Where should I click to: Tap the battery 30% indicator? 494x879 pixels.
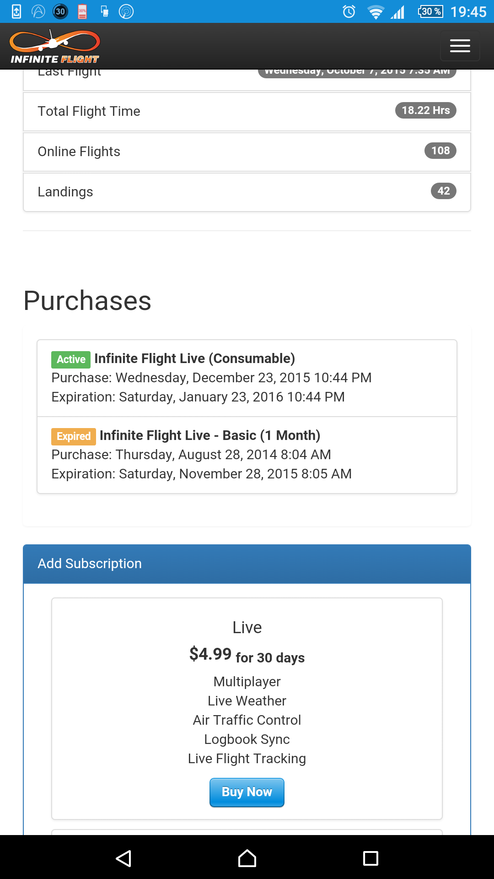click(x=430, y=11)
